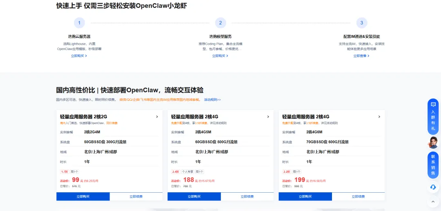Click step 2 circle icon

(x=220, y=23)
